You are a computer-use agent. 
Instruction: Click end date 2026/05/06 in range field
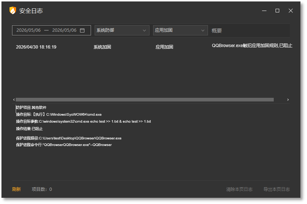click(x=64, y=30)
